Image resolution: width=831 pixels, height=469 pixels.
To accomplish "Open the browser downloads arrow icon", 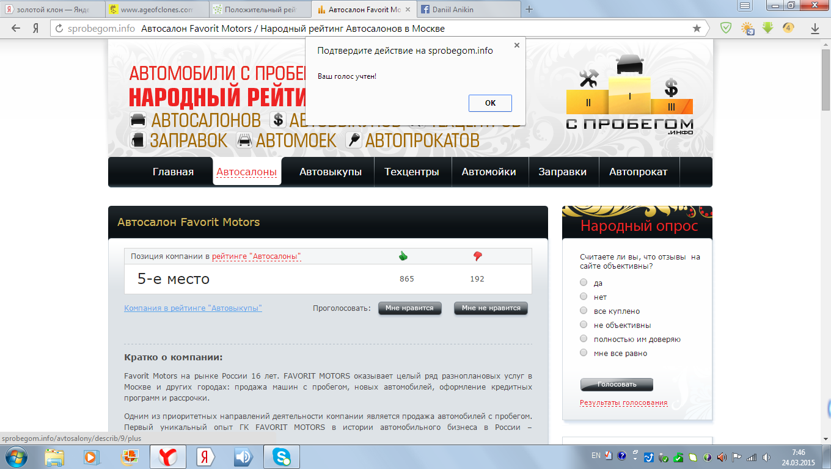I will (x=815, y=29).
